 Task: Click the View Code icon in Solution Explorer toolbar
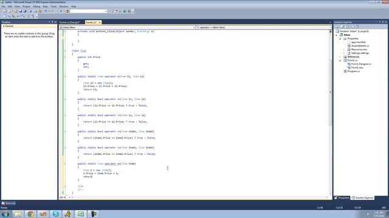point(352,27)
